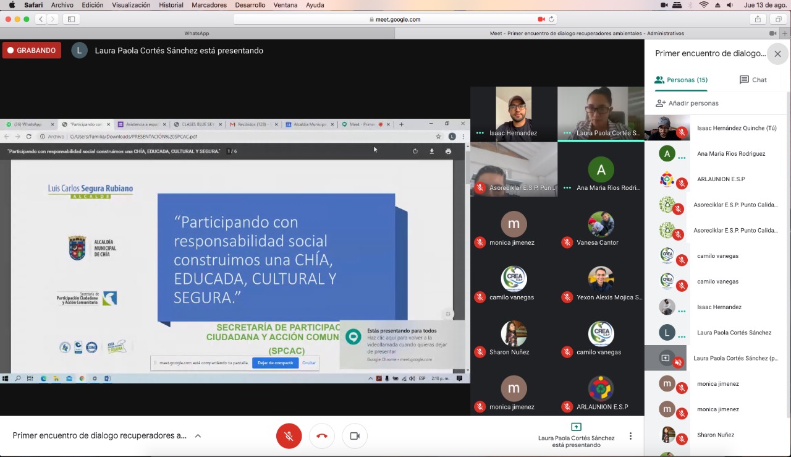Click the camera recording indicator in Safari address bar
The image size is (791, 457).
point(541,19)
